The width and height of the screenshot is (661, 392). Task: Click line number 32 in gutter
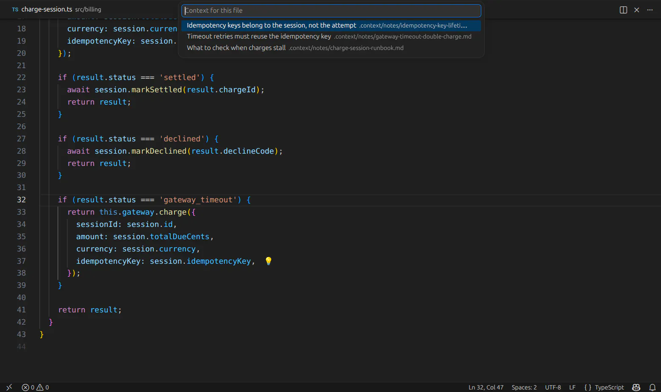click(21, 200)
